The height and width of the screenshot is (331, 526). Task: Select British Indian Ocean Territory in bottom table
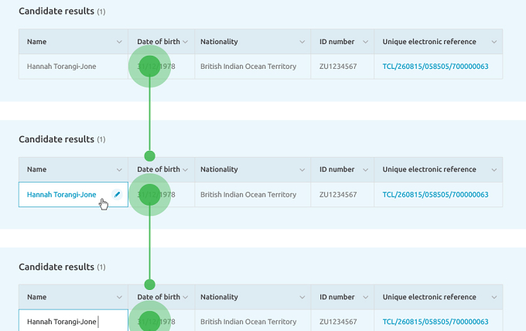(248, 322)
